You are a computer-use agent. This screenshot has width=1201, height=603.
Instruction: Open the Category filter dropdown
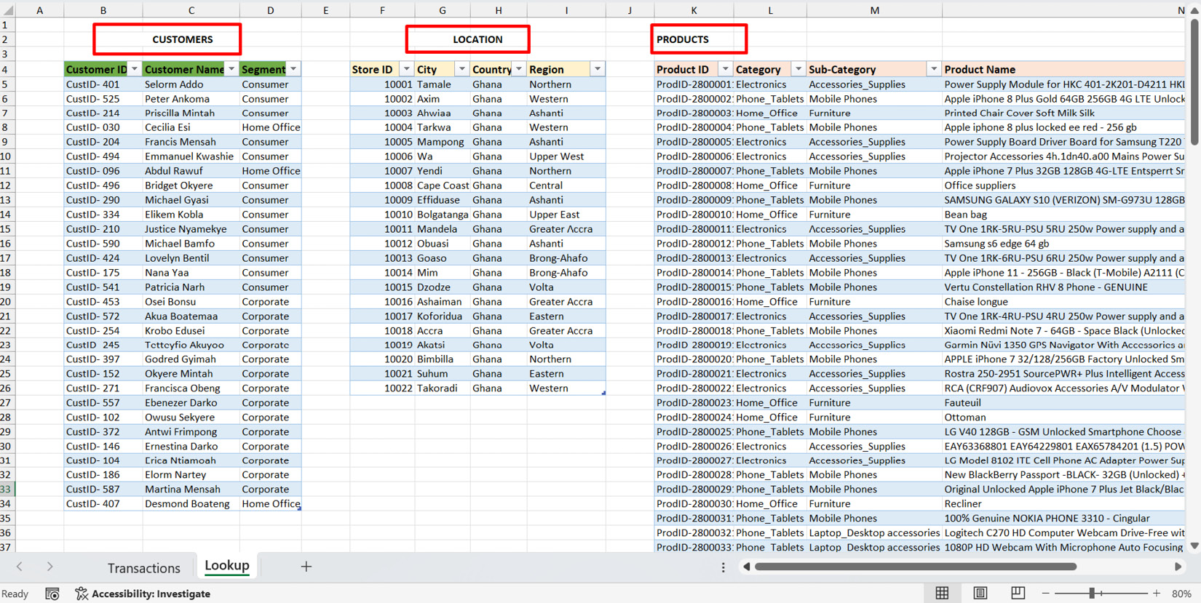[x=798, y=69]
